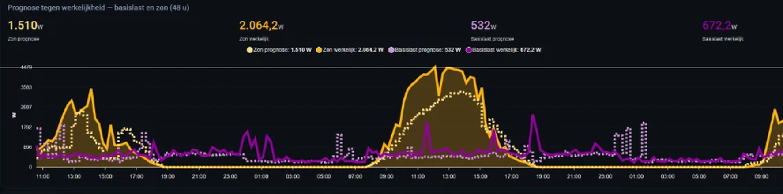The image size is (783, 194).
Task: Click the 'Zon werkelijk' label under 2.064,2
Action: pos(254,39)
